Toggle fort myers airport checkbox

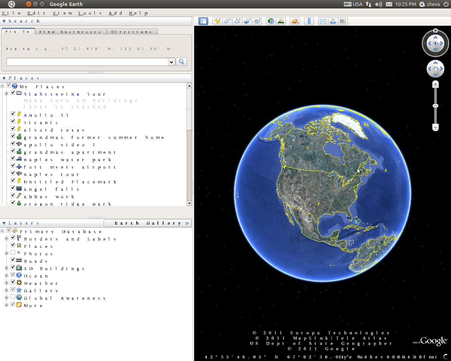point(13,166)
